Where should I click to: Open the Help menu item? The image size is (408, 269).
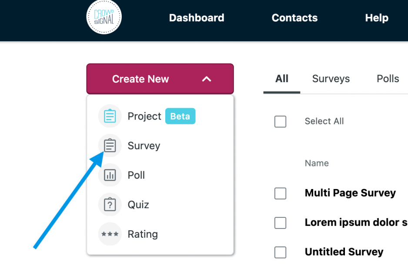[x=377, y=18]
